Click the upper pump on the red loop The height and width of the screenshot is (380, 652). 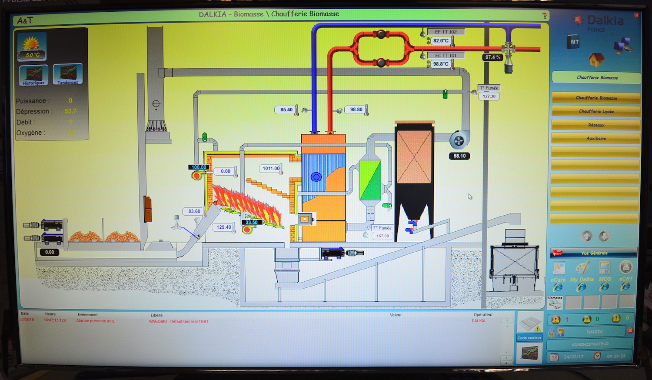point(381,34)
